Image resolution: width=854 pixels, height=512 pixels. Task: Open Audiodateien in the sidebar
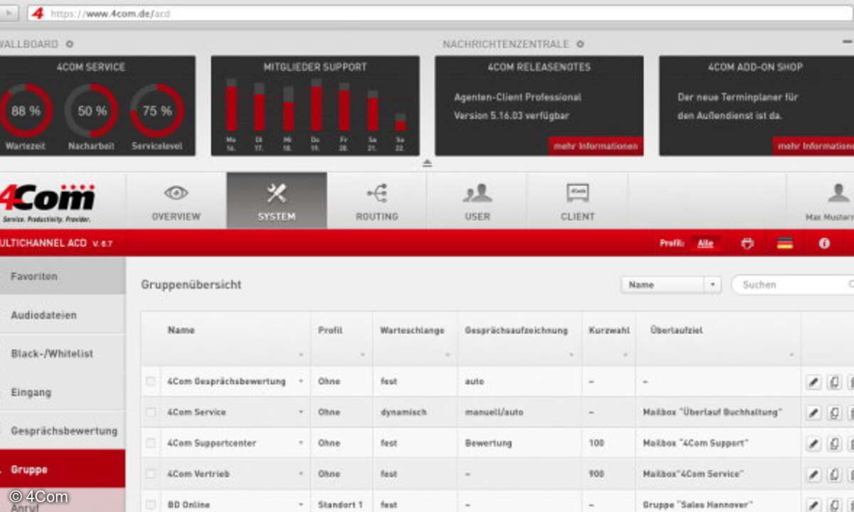pos(63,315)
